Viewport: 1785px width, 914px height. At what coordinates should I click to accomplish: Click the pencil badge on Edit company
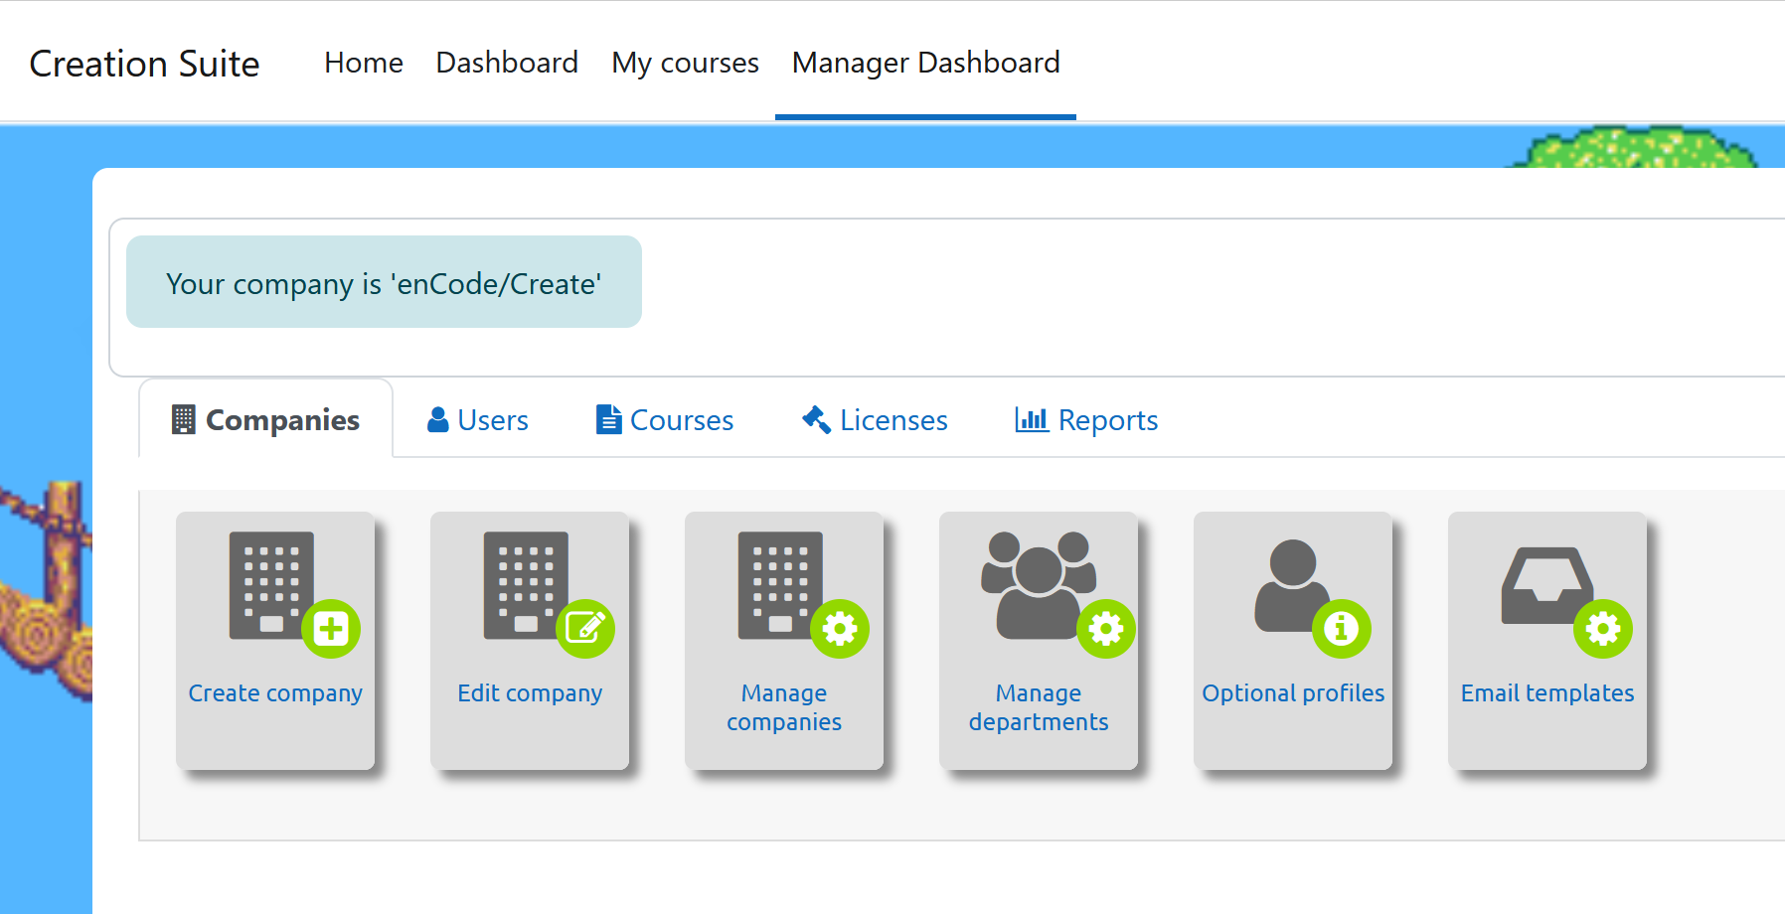click(x=586, y=628)
